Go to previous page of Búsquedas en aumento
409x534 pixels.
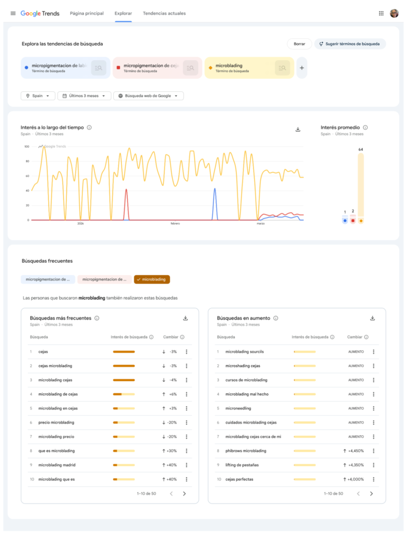coord(358,493)
